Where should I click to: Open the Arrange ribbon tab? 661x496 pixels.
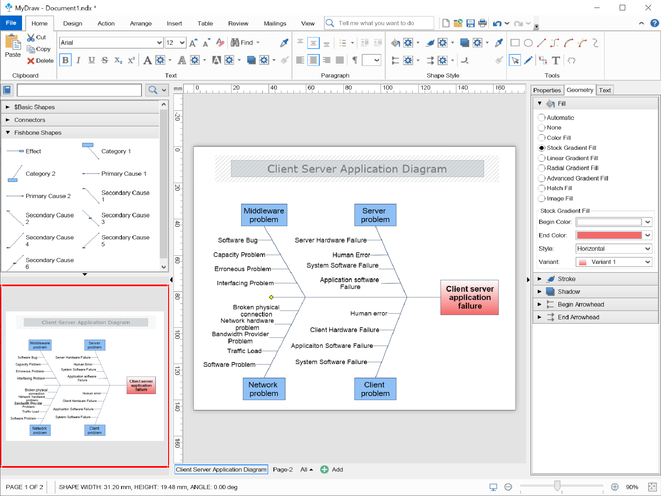(x=140, y=23)
